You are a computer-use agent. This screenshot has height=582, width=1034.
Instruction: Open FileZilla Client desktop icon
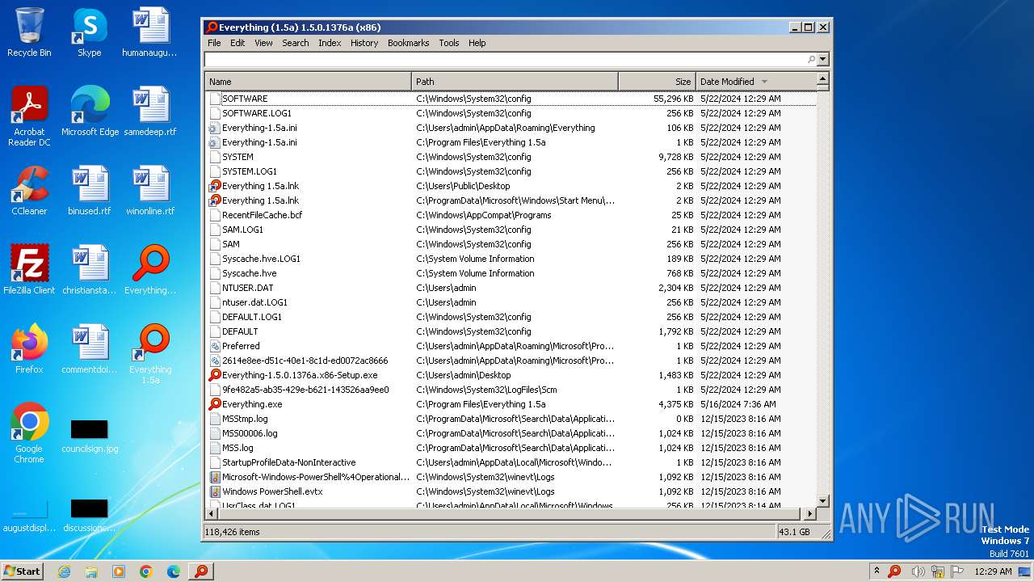click(x=29, y=270)
